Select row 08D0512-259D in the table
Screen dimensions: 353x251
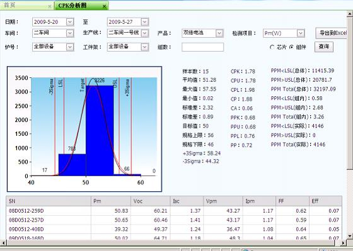click(x=174, y=211)
